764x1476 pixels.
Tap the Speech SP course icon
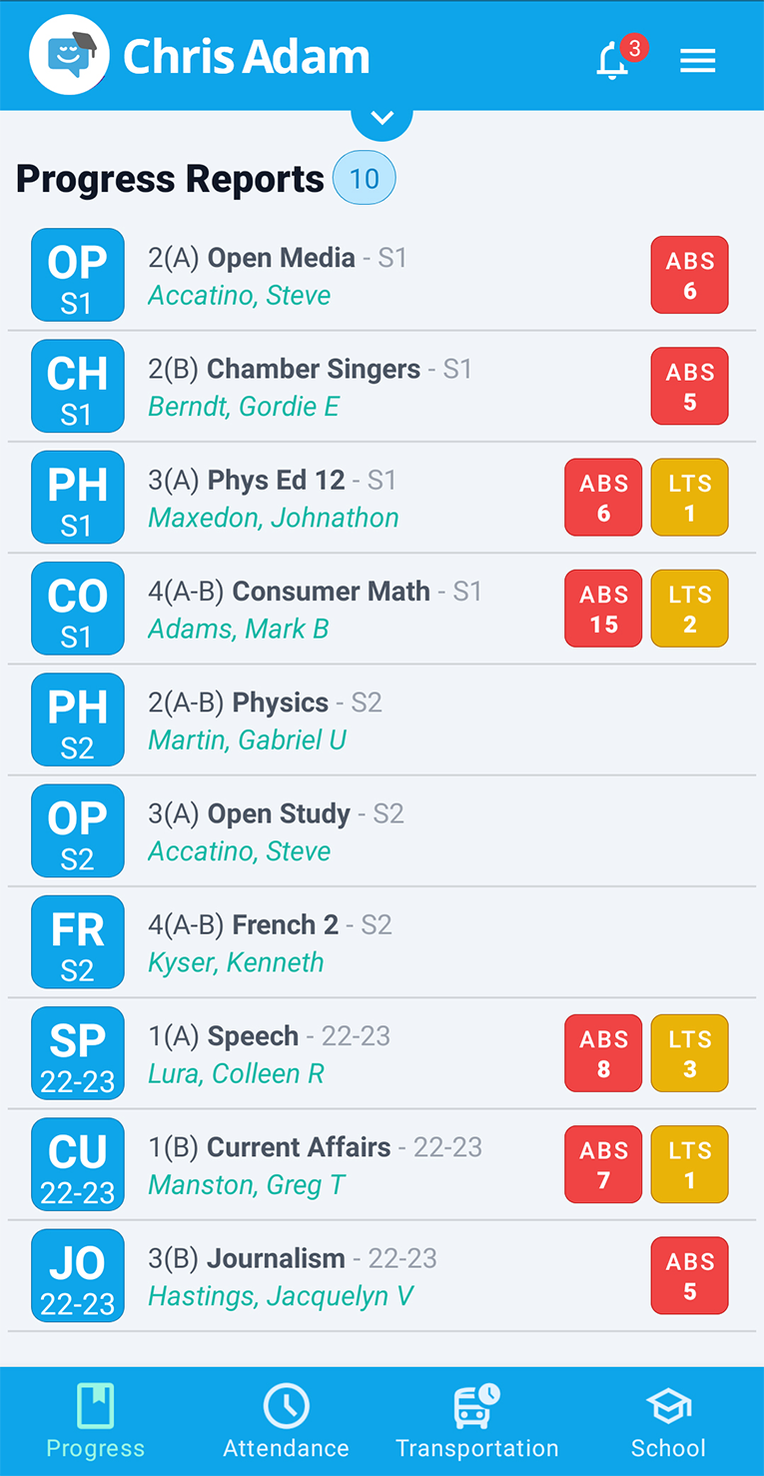(78, 1052)
